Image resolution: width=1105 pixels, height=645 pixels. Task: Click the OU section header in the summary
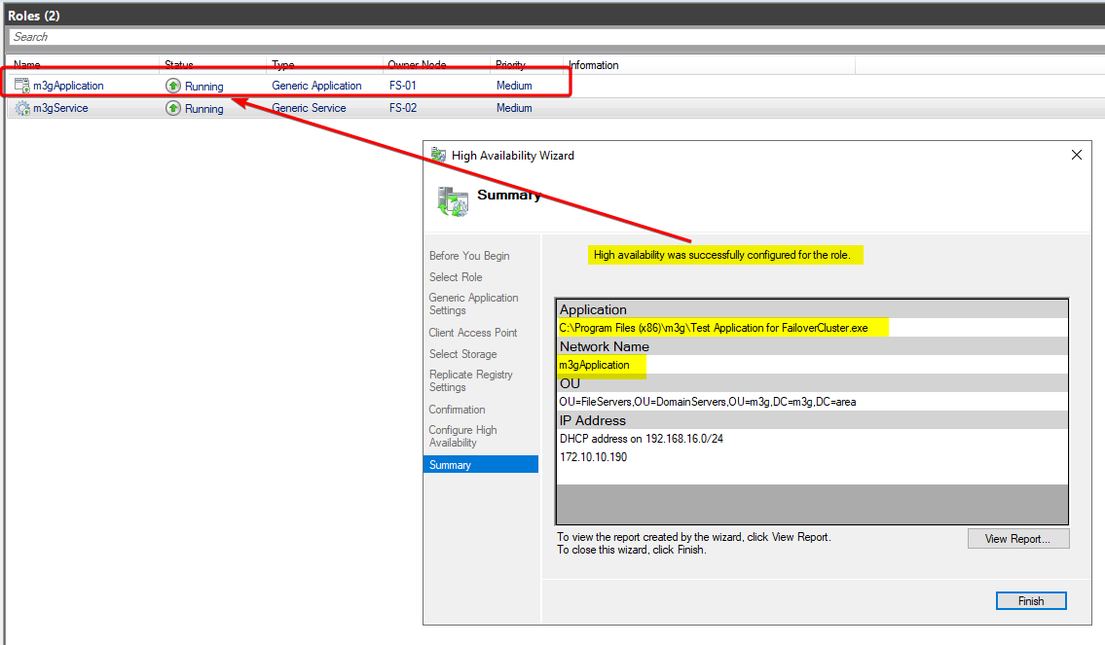[812, 383]
